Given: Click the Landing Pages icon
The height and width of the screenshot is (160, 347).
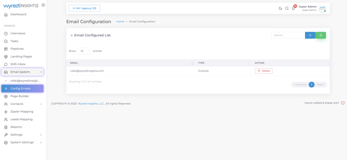Looking at the screenshot, I should click(6, 57).
